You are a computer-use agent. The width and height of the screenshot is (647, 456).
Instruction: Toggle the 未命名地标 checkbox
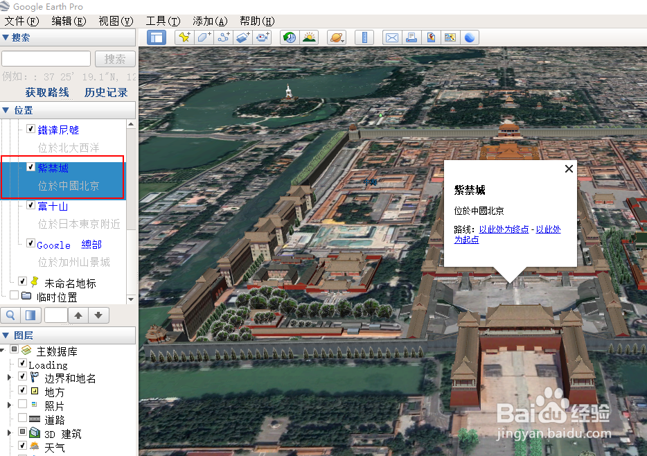click(x=23, y=281)
